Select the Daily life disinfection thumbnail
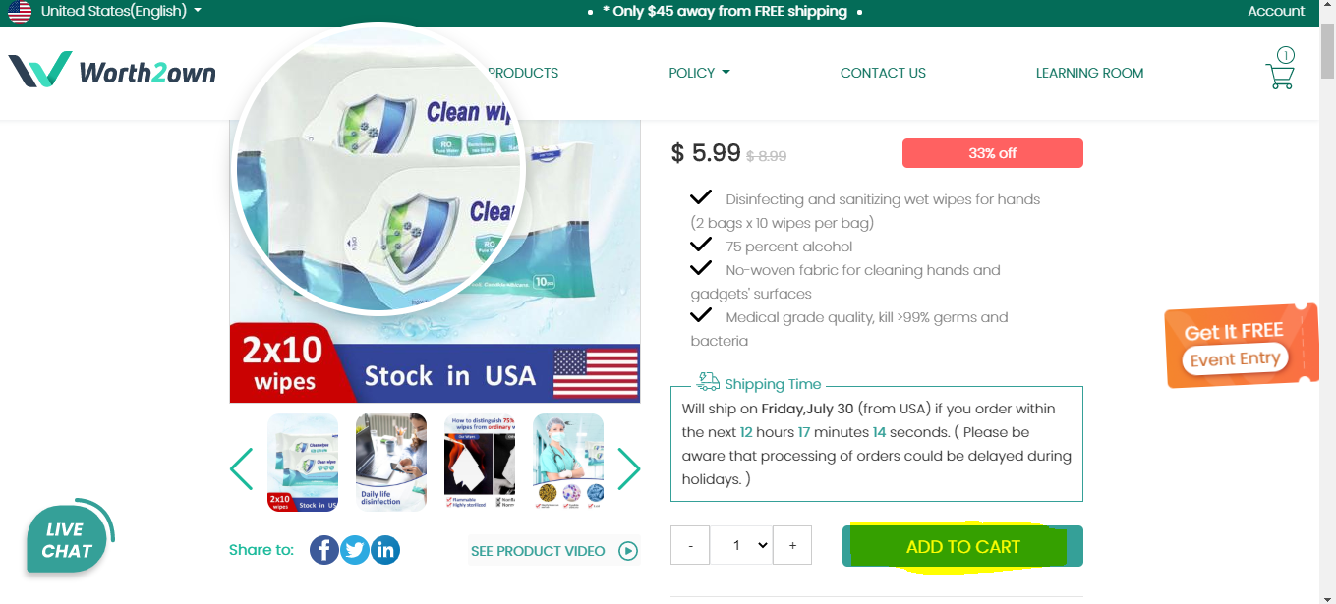Viewport: 1336px width, 604px height. (391, 462)
